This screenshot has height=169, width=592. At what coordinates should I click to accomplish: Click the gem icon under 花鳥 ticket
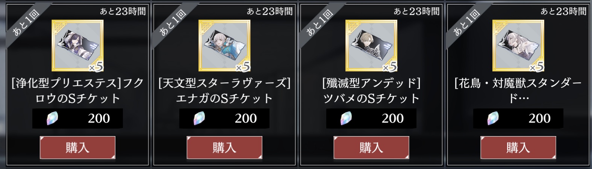click(492, 119)
